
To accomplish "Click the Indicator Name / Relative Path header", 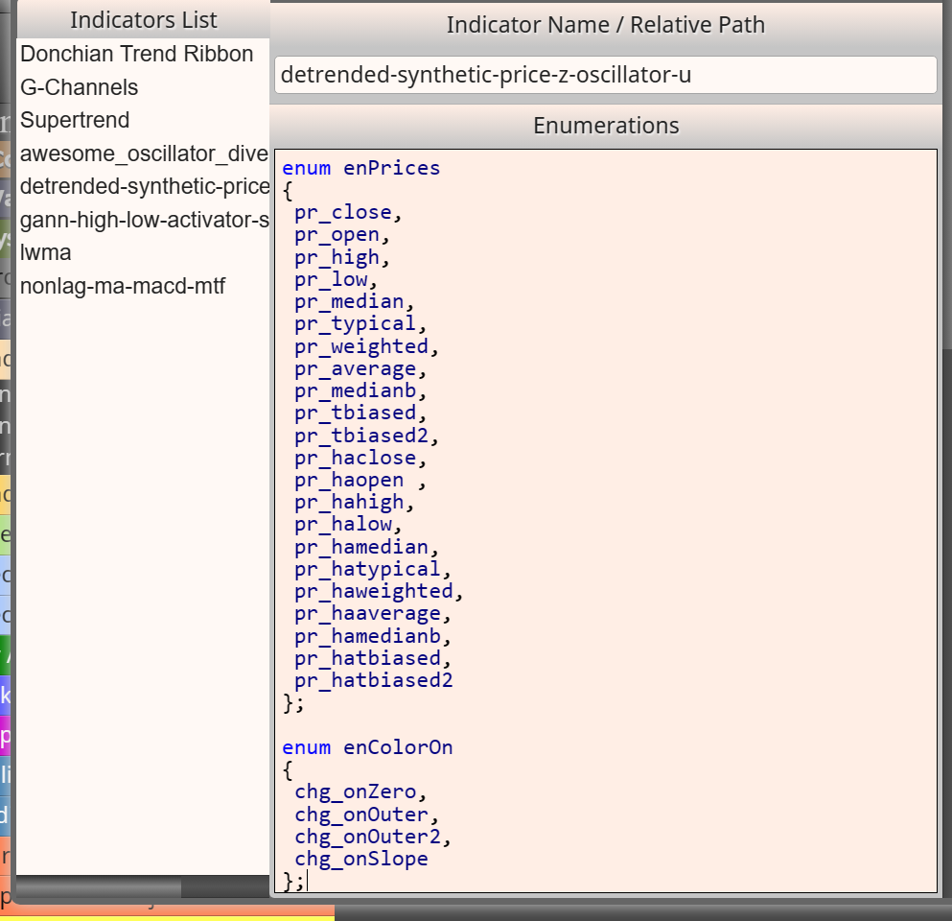I will click(x=605, y=25).
